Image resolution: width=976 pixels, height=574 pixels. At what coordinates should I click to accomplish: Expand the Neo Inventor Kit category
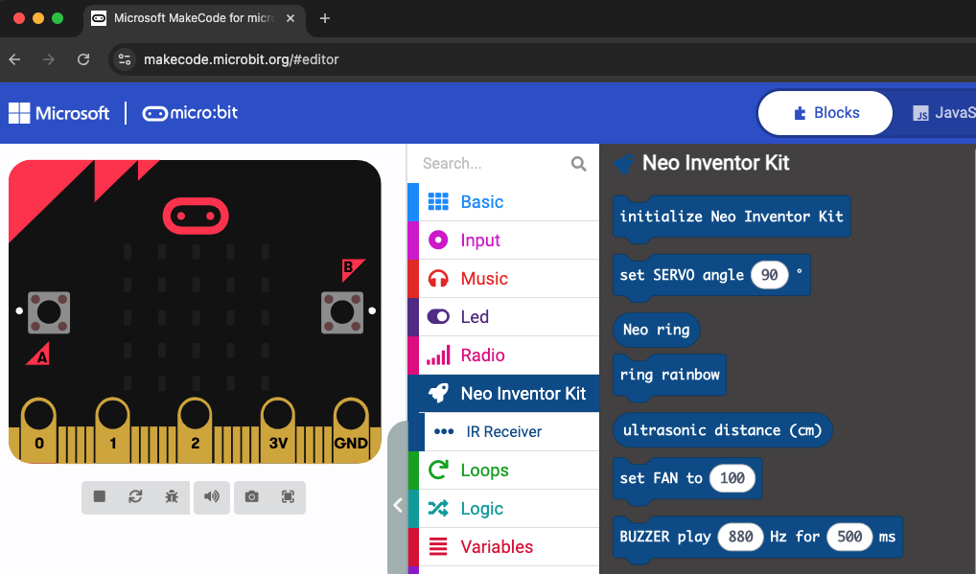(507, 393)
